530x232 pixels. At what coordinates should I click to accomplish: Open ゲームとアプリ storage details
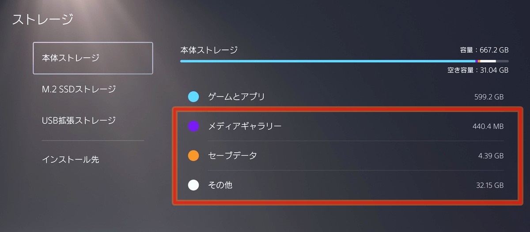pyautogui.click(x=236, y=97)
